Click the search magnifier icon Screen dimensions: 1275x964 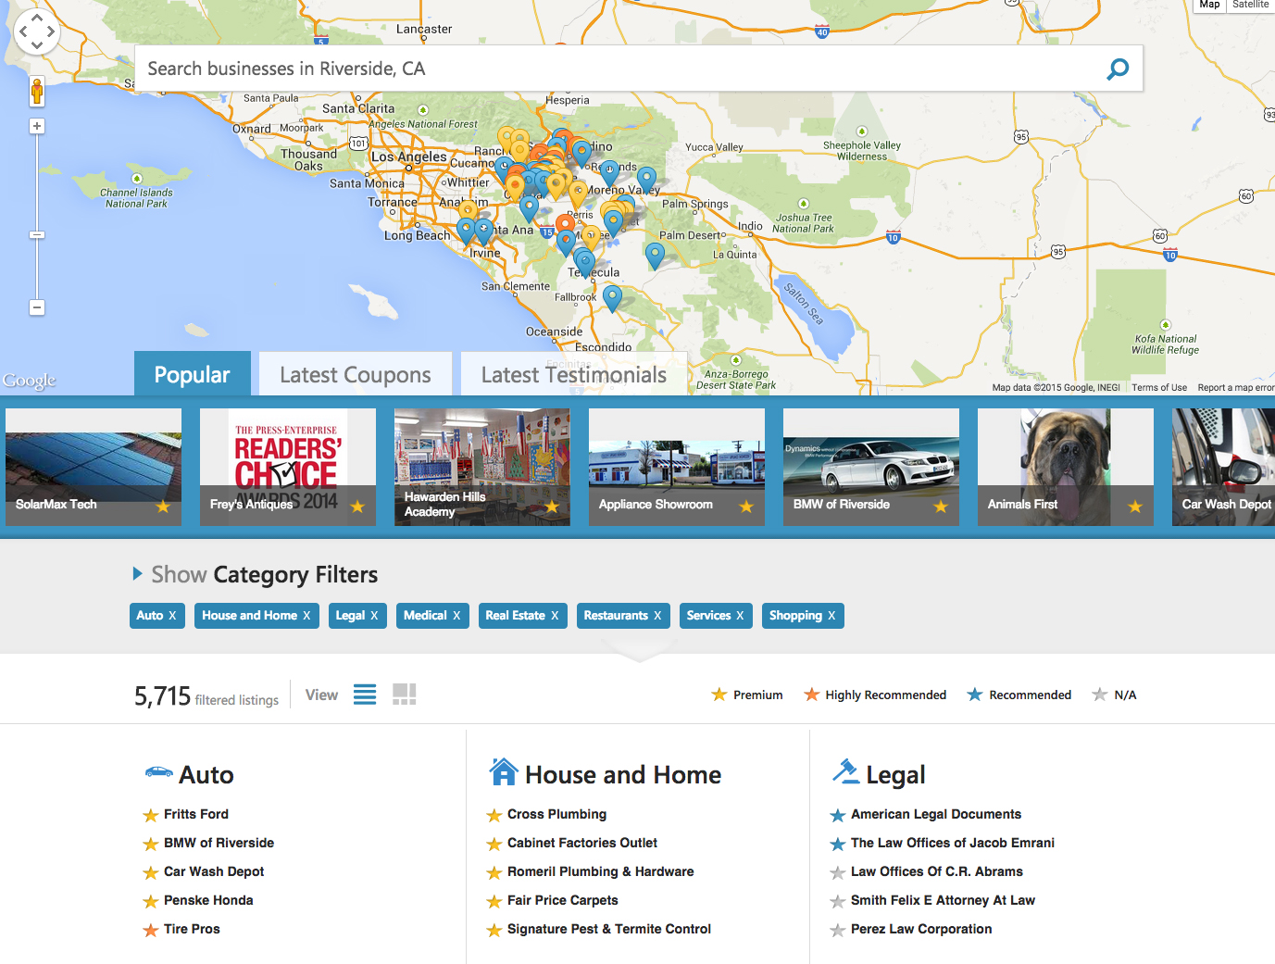(x=1118, y=69)
